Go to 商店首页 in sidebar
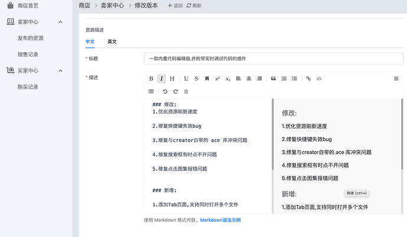The image size is (407, 237). tap(28, 6)
